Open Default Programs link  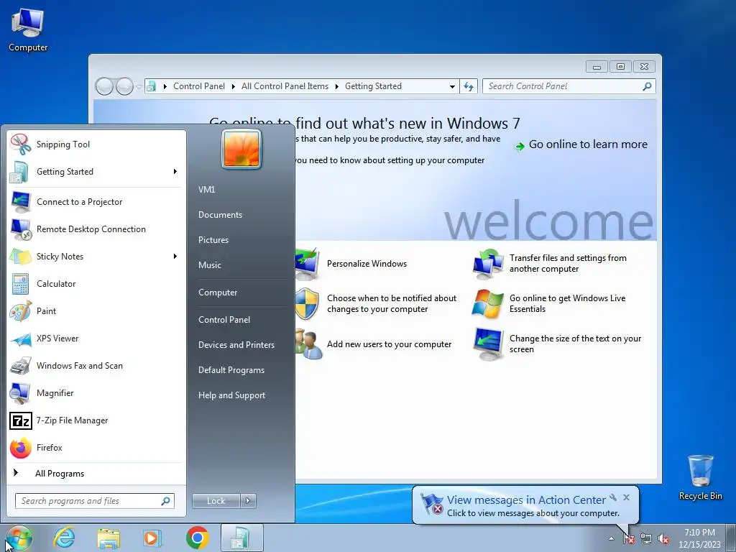pos(231,370)
